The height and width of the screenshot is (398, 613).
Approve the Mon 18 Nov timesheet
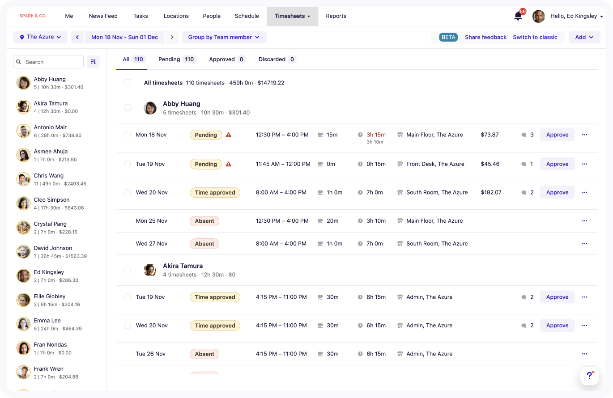[x=557, y=135]
